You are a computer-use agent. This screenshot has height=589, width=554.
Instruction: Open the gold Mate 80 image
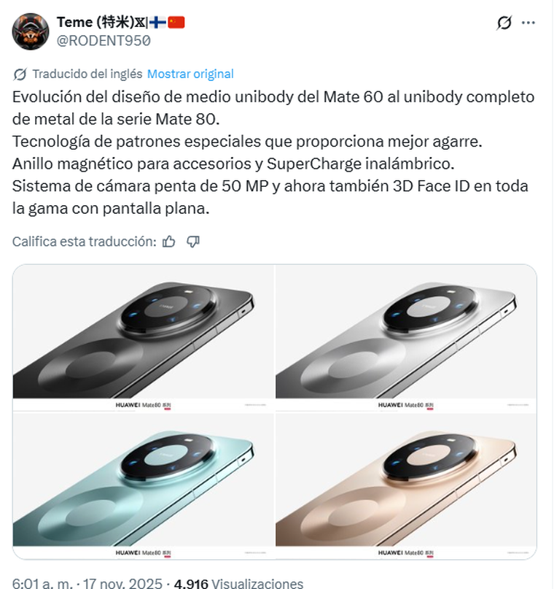406,485
